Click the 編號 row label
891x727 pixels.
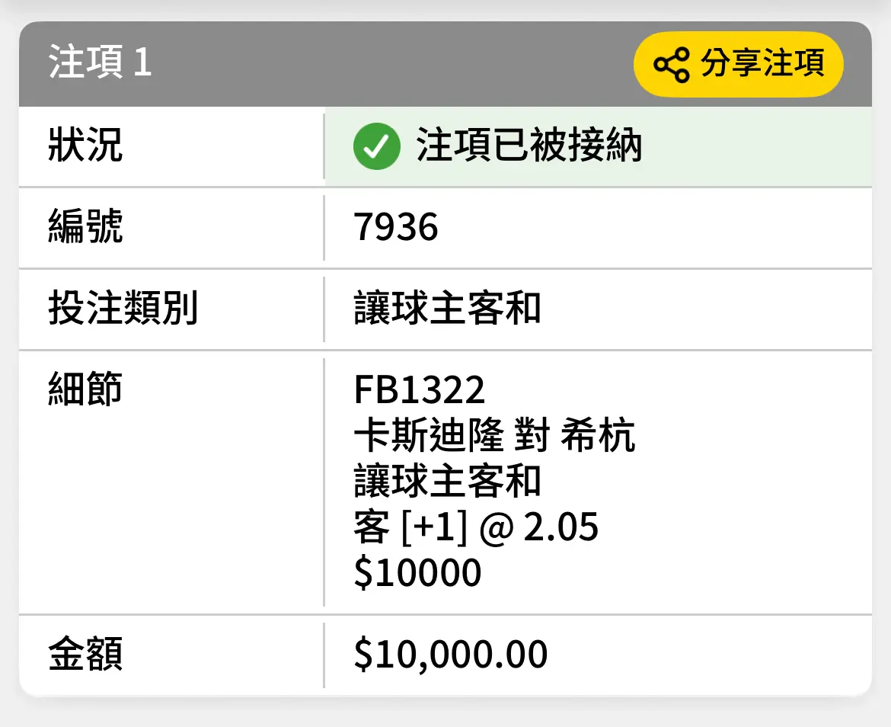point(85,226)
